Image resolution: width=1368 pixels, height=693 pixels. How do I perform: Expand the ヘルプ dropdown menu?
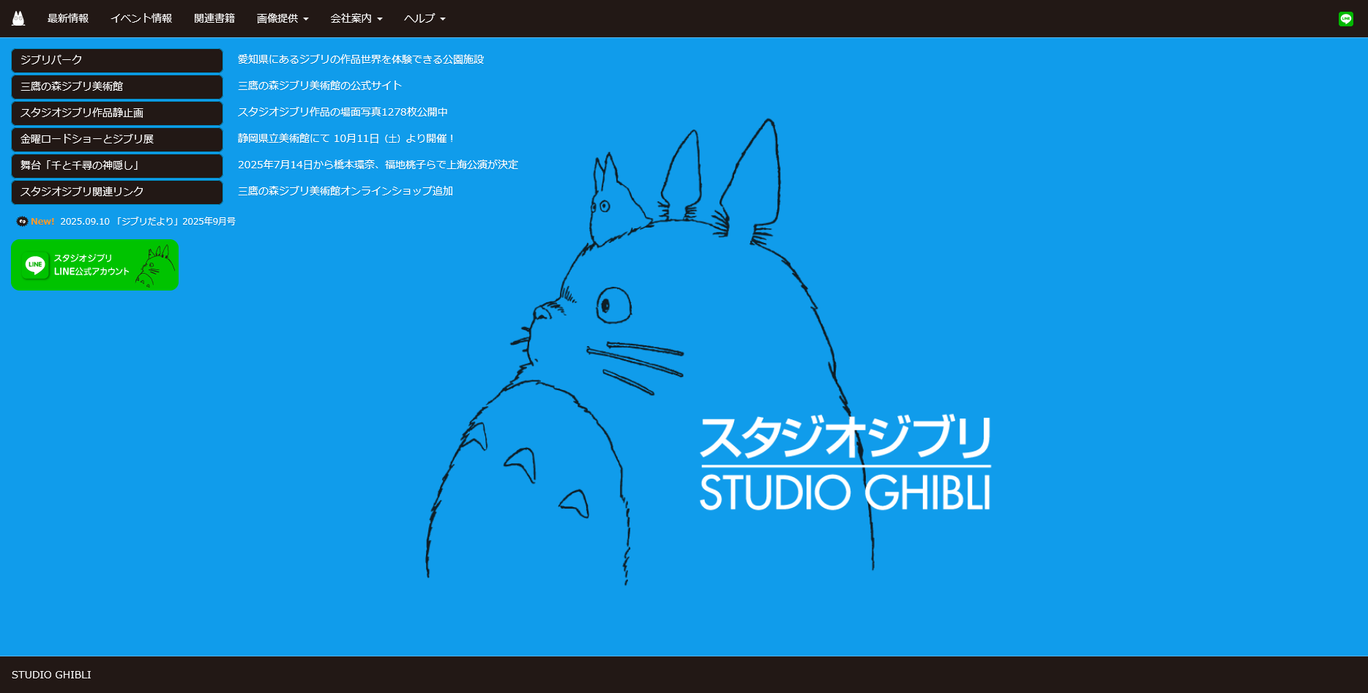coord(424,18)
